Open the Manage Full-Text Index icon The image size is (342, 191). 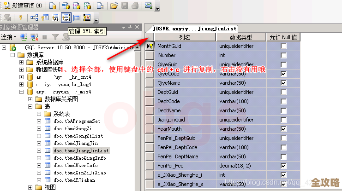(x=55, y=17)
